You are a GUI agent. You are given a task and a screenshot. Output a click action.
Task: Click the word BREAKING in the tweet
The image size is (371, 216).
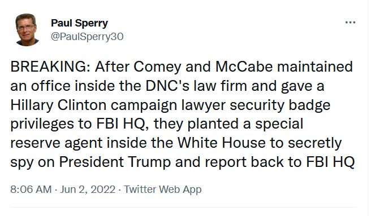tap(49, 67)
